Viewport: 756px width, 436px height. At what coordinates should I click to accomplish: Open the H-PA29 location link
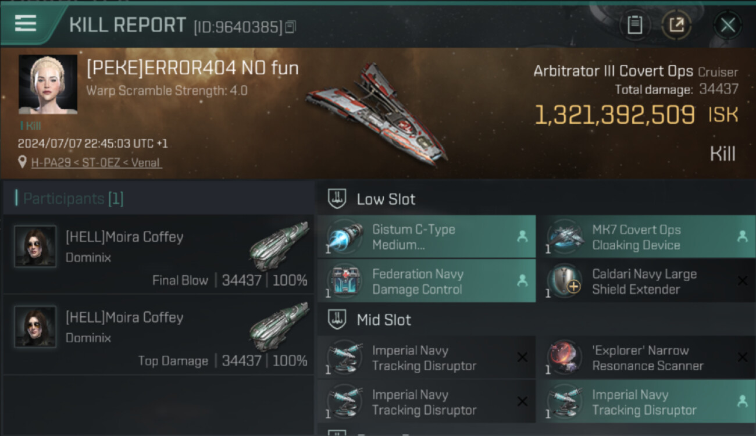coord(97,163)
